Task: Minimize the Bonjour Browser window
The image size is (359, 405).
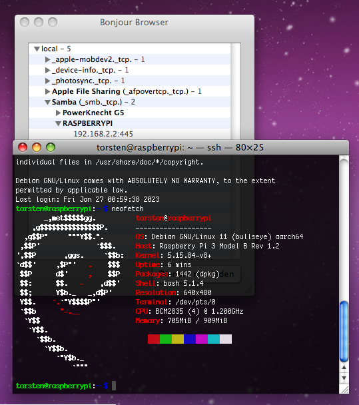Action: tap(39, 22)
